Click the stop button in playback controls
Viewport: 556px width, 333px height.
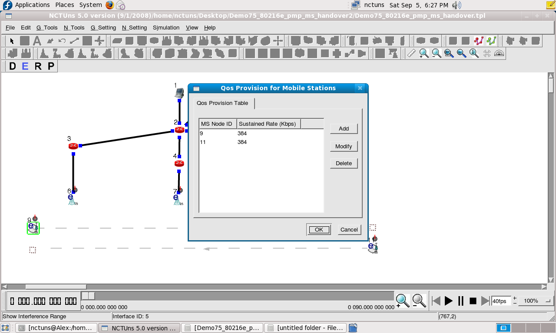473,300
